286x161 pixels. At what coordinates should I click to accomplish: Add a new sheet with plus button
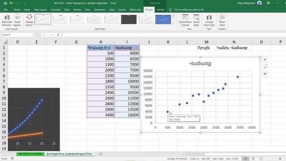coord(101,154)
